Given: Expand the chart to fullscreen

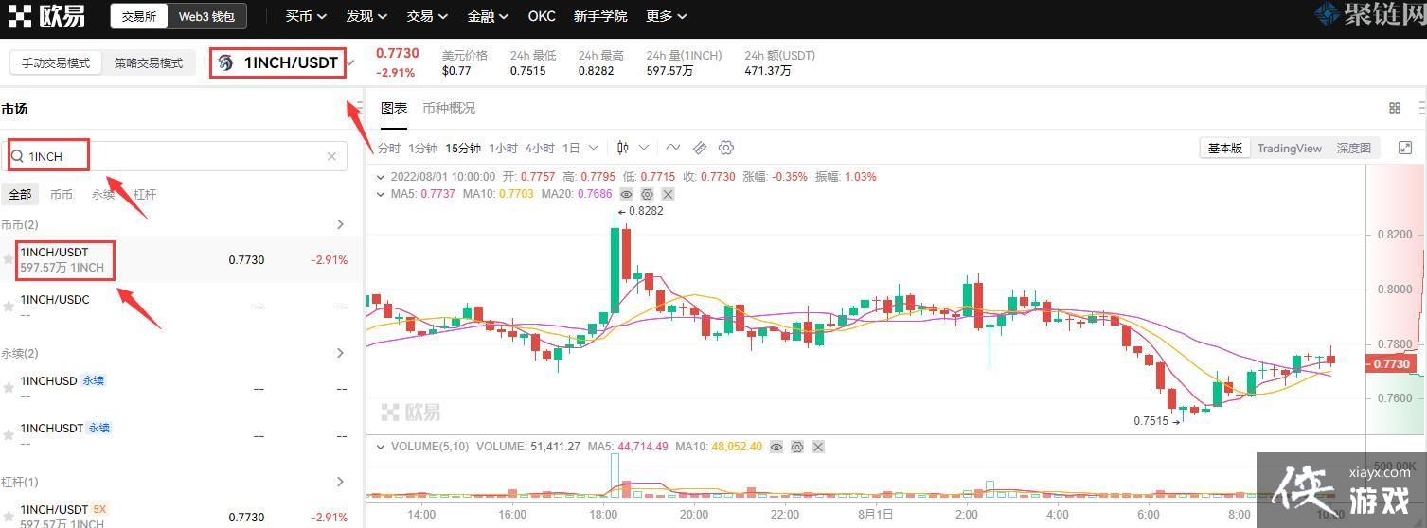Looking at the screenshot, I should coord(1405,148).
